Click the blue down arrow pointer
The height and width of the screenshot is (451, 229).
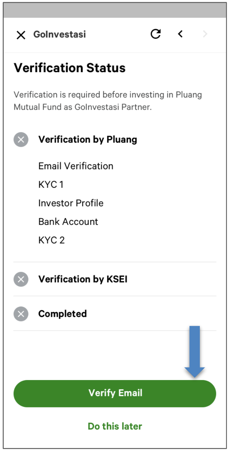click(194, 351)
